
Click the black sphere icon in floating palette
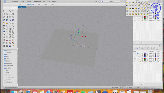pos(133,8)
